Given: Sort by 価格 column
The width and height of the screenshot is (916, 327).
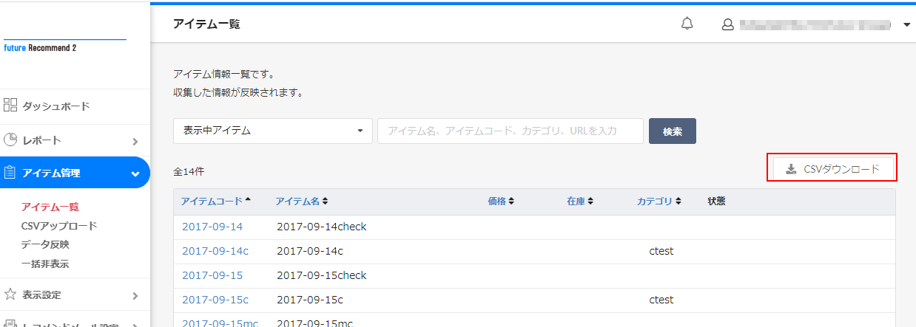Looking at the screenshot, I should 500,201.
